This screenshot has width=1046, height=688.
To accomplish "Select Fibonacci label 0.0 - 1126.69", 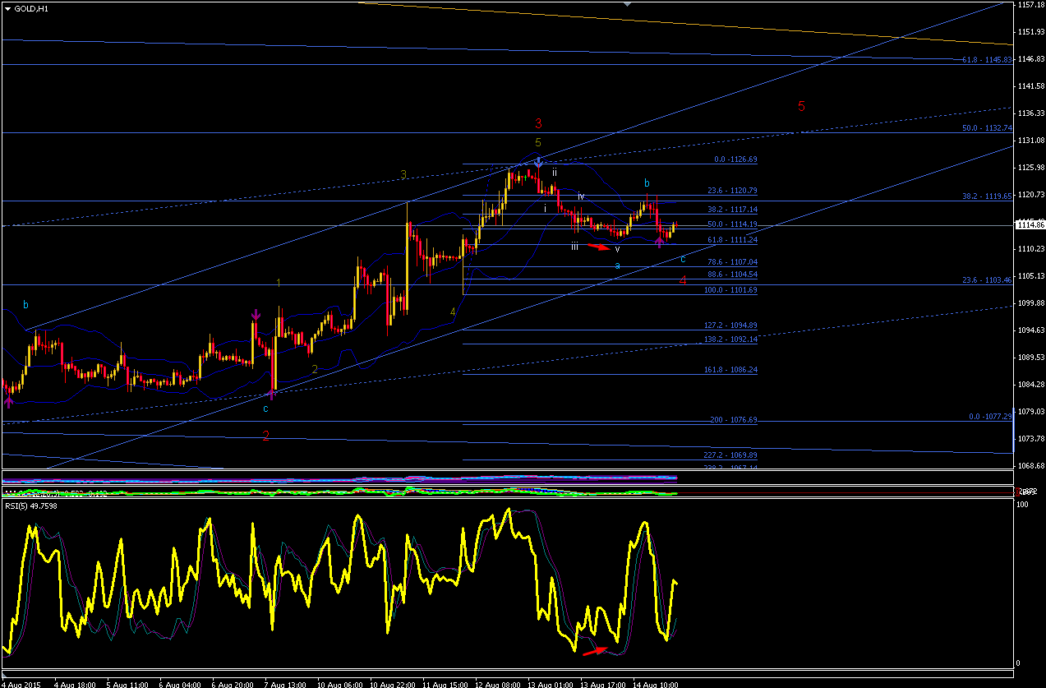I will (x=734, y=159).
